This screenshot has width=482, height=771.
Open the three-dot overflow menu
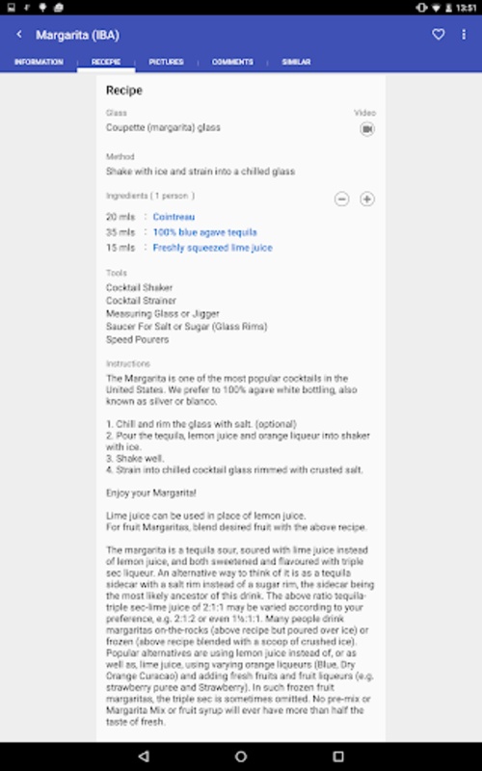click(464, 35)
